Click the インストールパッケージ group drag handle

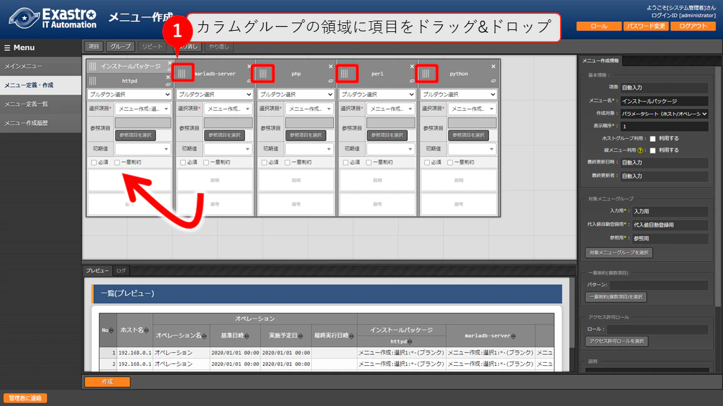93,66
